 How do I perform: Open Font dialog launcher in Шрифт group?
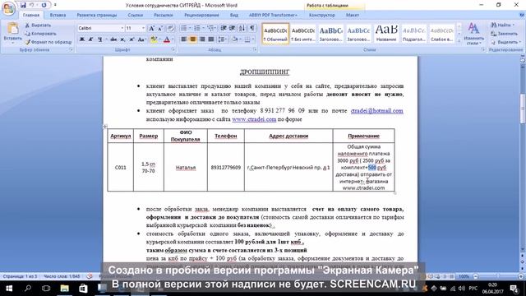pos(173,49)
